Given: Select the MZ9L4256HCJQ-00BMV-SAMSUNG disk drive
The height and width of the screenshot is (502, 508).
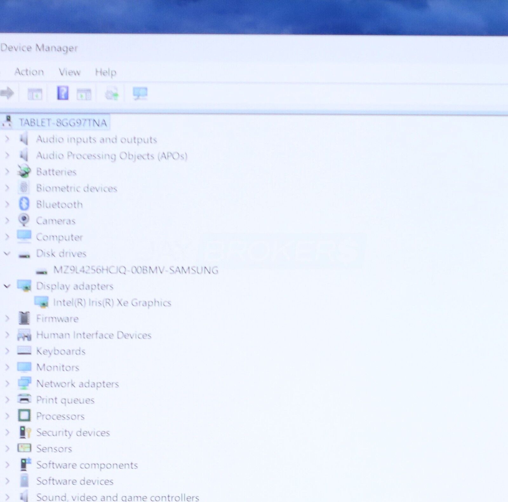Looking at the screenshot, I should pyautogui.click(x=136, y=270).
